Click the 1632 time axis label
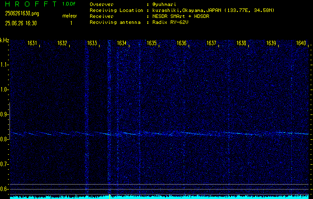The image size is (313, 199). click(62, 43)
